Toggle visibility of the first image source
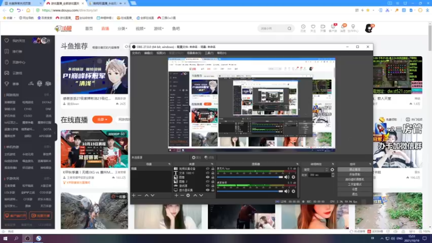This screenshot has width=432, height=243. coord(208,177)
